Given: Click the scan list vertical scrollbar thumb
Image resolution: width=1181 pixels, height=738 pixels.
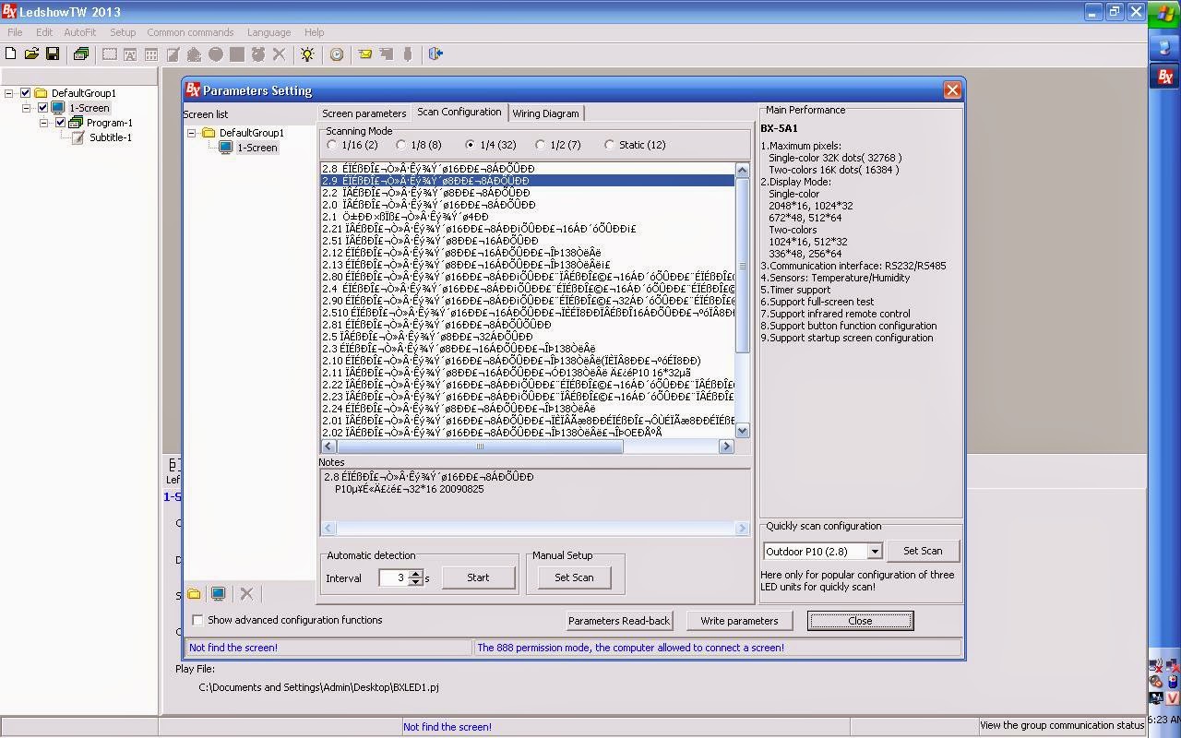Looking at the screenshot, I should [743, 265].
